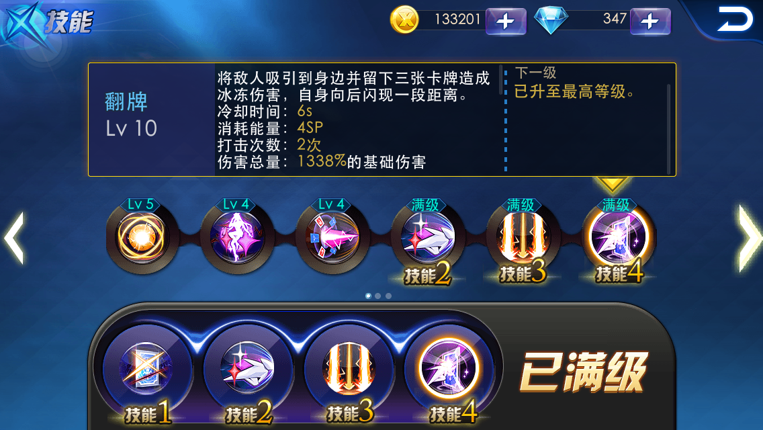Go back using the return arrow
This screenshot has width=763, height=430.
coord(735,19)
